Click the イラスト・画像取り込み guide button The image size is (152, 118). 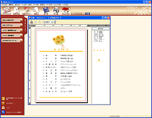[x=12, y=30]
